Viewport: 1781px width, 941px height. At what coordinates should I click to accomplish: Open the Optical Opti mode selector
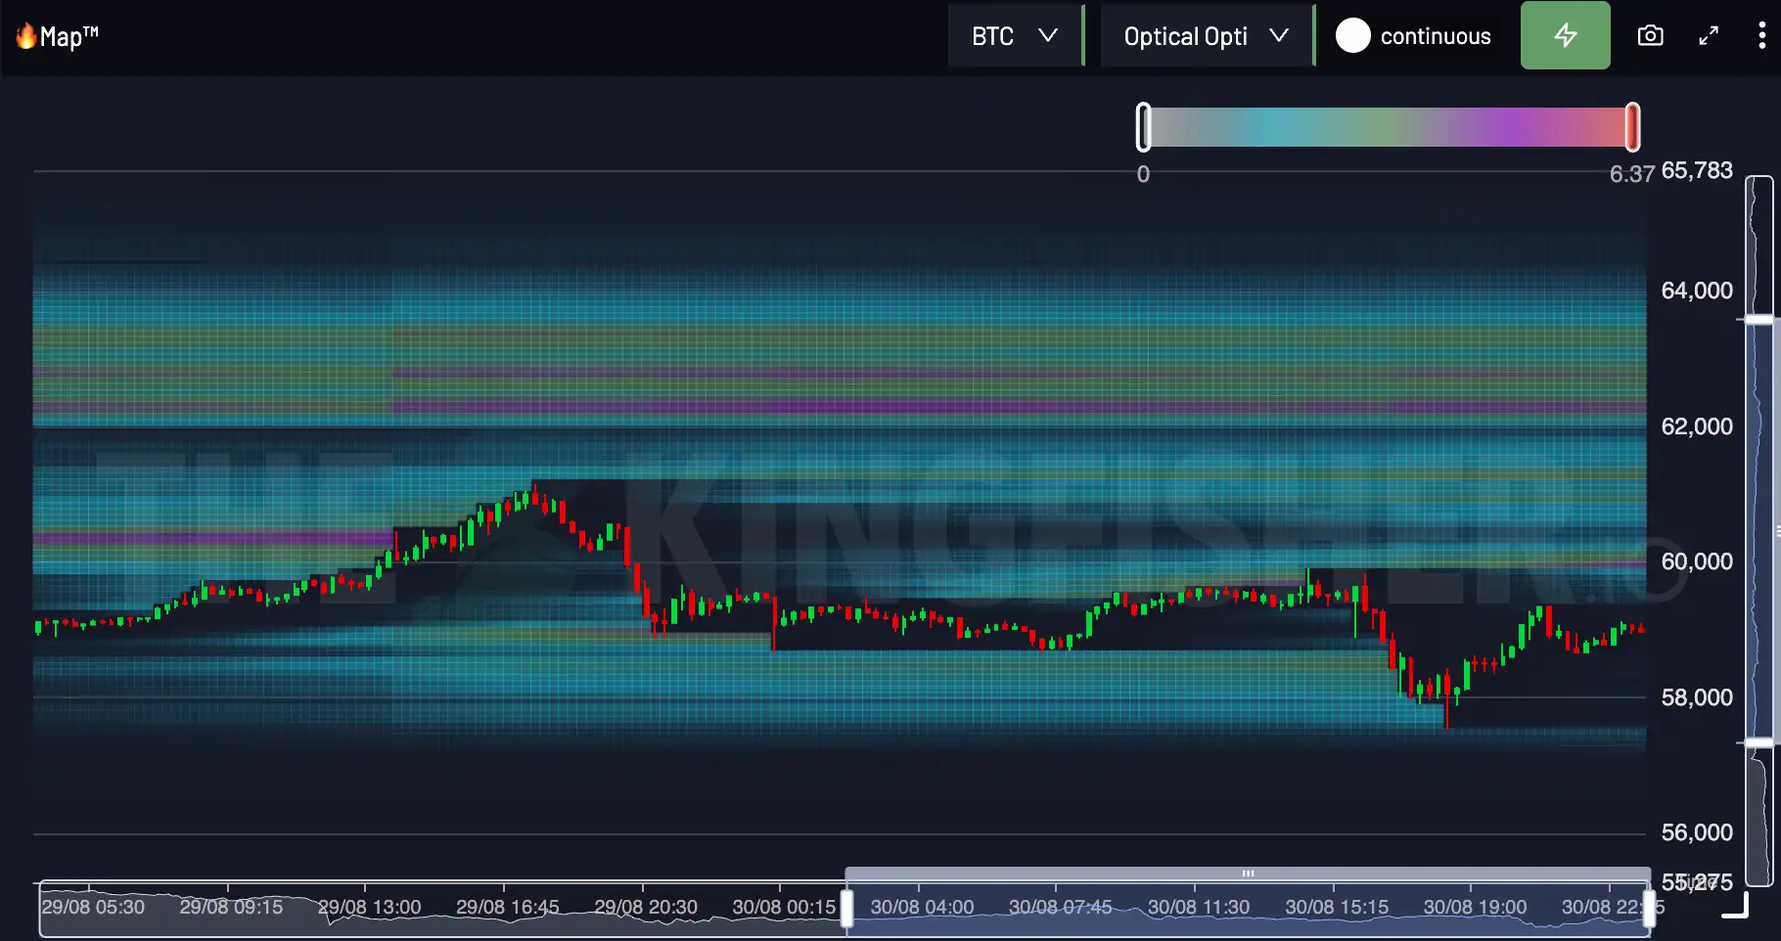pos(1185,35)
